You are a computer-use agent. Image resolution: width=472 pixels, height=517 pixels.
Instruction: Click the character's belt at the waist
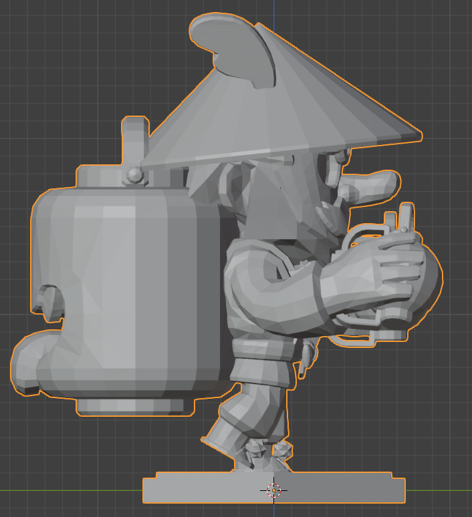264,351
